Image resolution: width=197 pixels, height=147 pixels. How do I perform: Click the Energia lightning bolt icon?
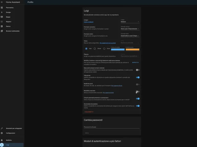point(2,12)
